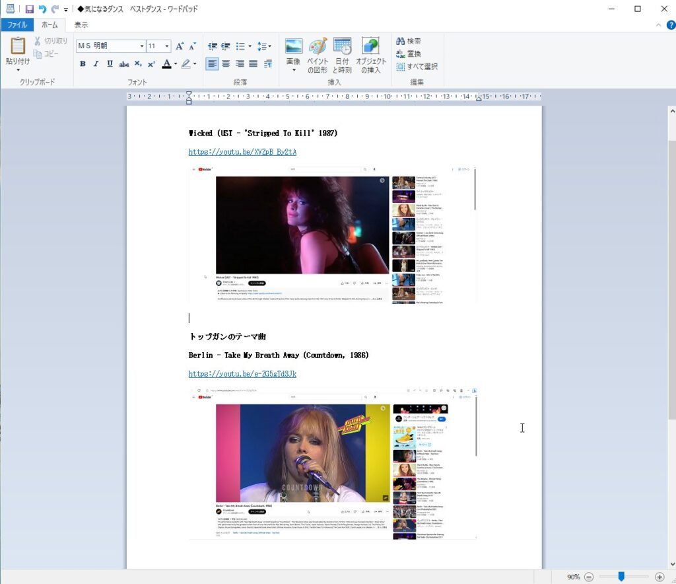Insert a ペイントの図形 Paint drawing
Image resolution: width=676 pixels, height=584 pixels.
[x=318, y=55]
